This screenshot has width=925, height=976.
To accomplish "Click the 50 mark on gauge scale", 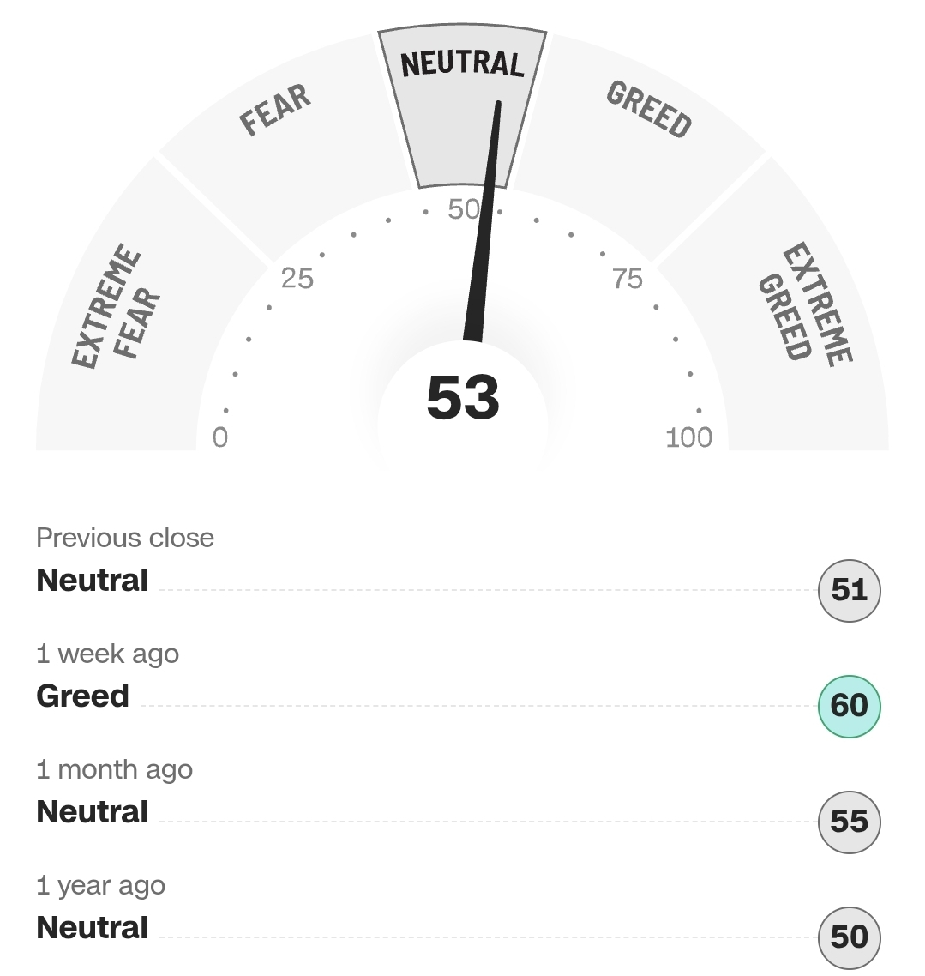I will click(464, 209).
